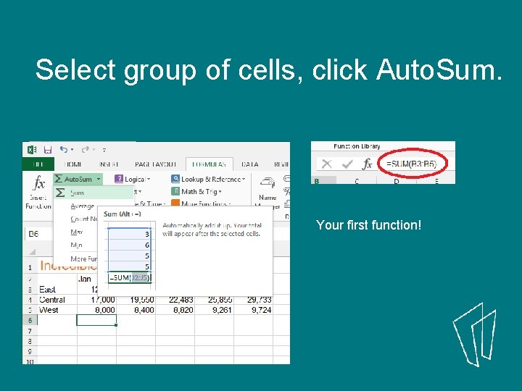Select the cell containing 17,000

96,300
